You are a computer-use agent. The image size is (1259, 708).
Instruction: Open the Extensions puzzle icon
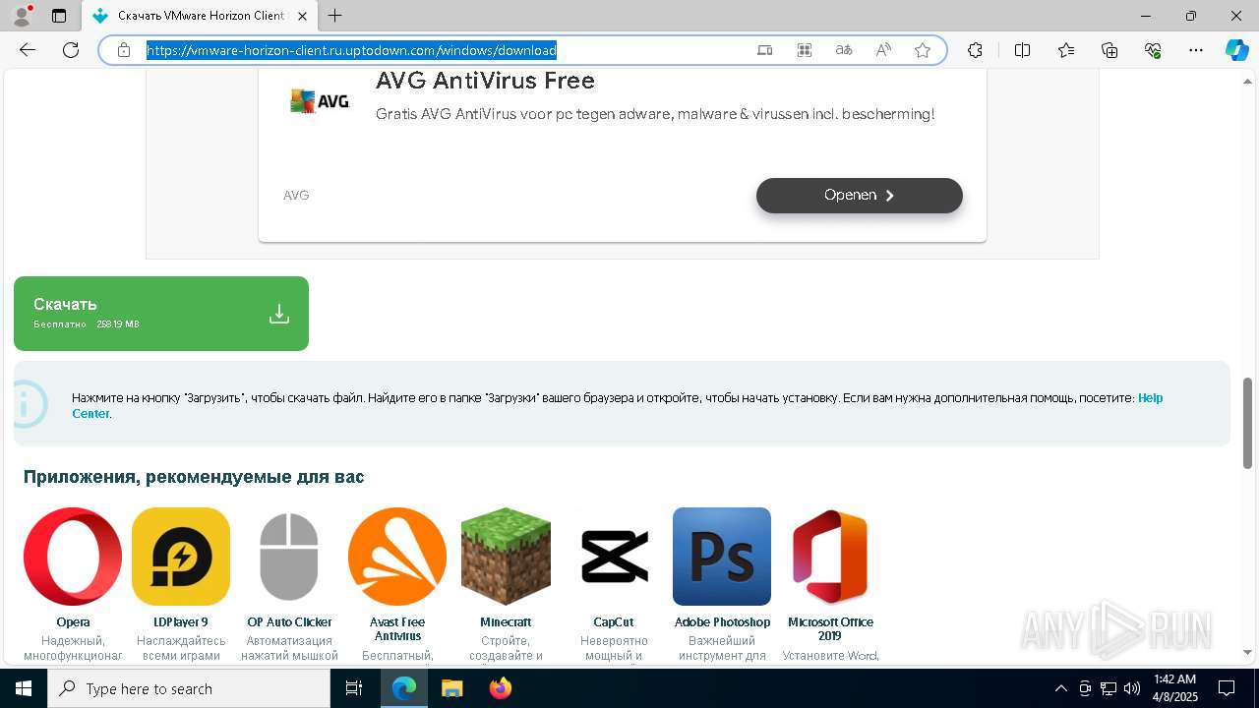click(975, 50)
